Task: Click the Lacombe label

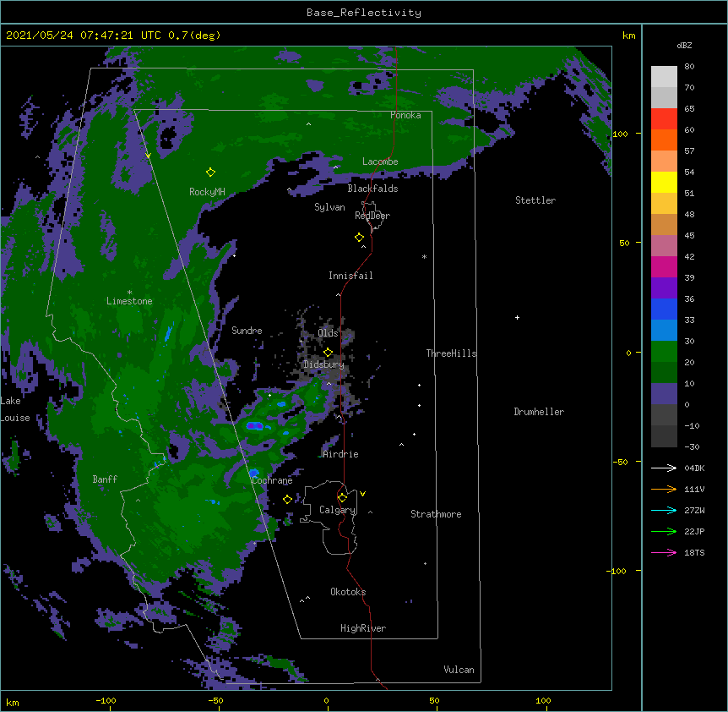Action: click(380, 162)
